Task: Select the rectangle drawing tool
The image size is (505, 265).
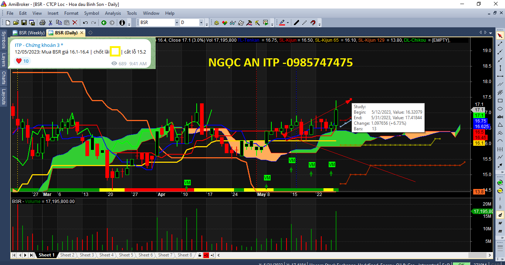Action: coord(500,100)
